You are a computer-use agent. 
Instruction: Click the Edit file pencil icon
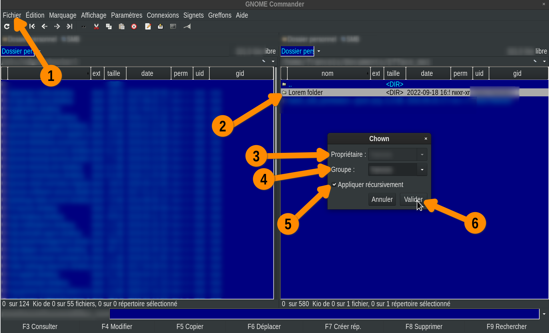[x=148, y=27]
